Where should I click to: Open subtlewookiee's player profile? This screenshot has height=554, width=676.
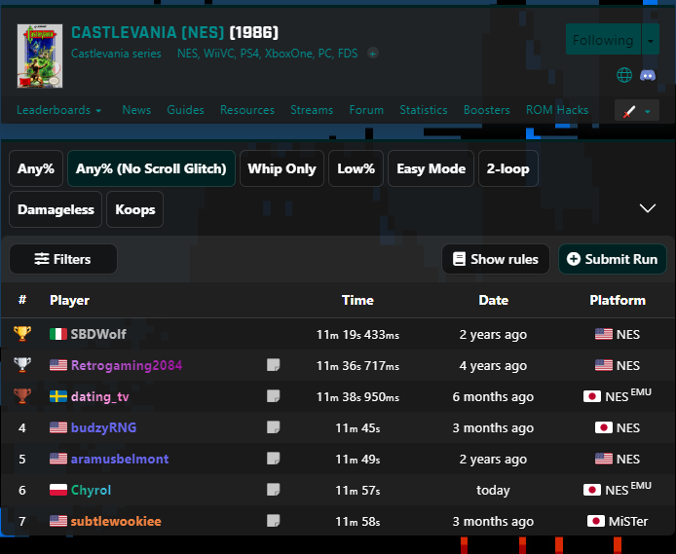[x=116, y=521]
